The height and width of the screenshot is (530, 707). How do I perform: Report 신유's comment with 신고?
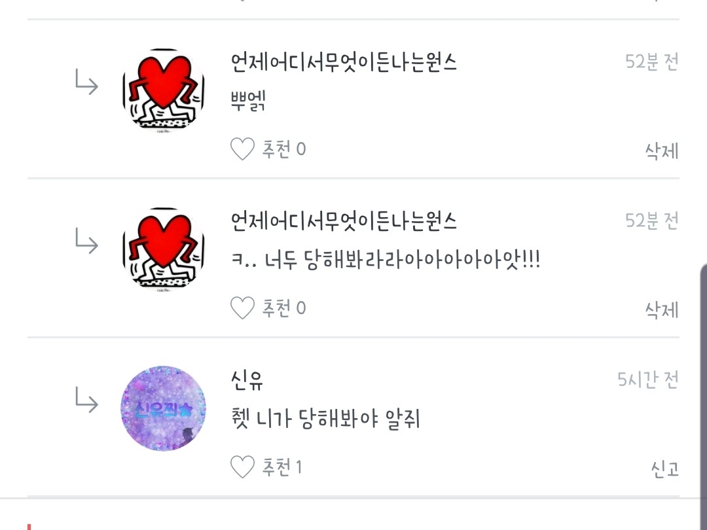[x=664, y=469]
